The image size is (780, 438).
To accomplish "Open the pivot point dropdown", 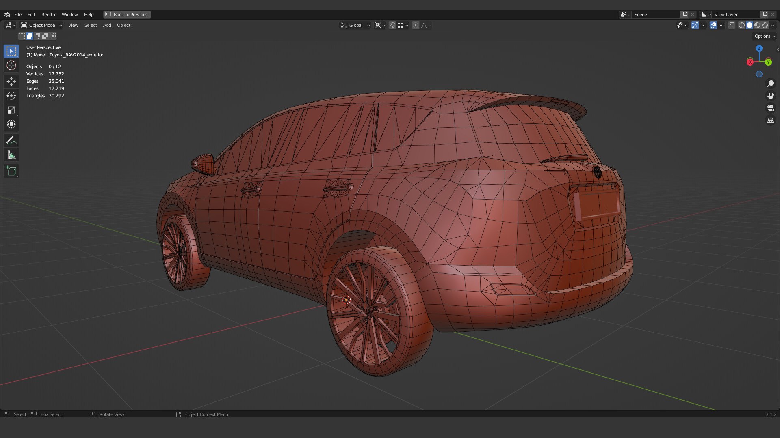I will click(x=380, y=25).
